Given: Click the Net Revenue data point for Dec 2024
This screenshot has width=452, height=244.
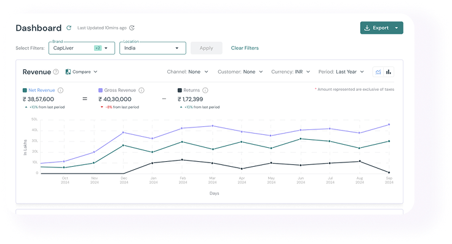Looking at the screenshot, I should (124, 145).
